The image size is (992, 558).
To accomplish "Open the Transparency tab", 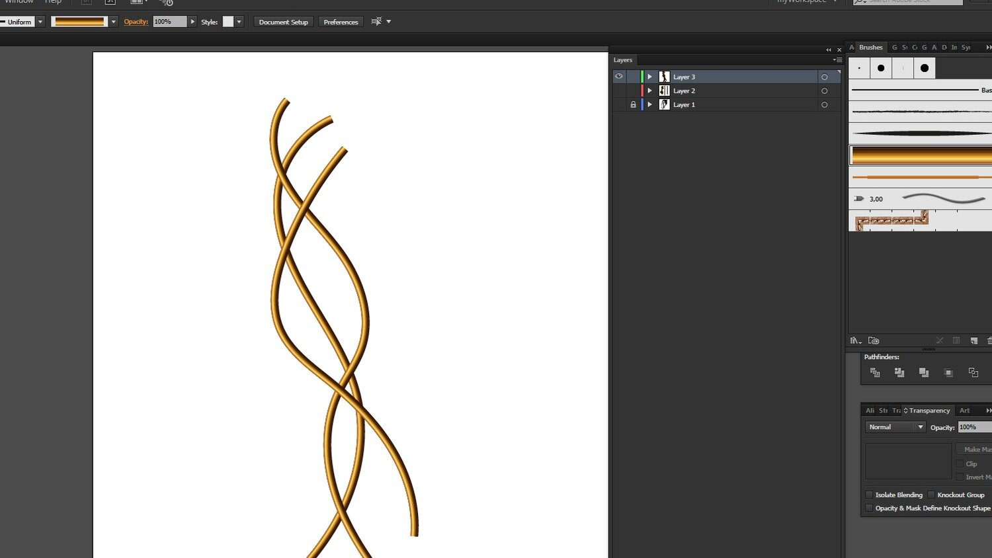I will click(929, 411).
